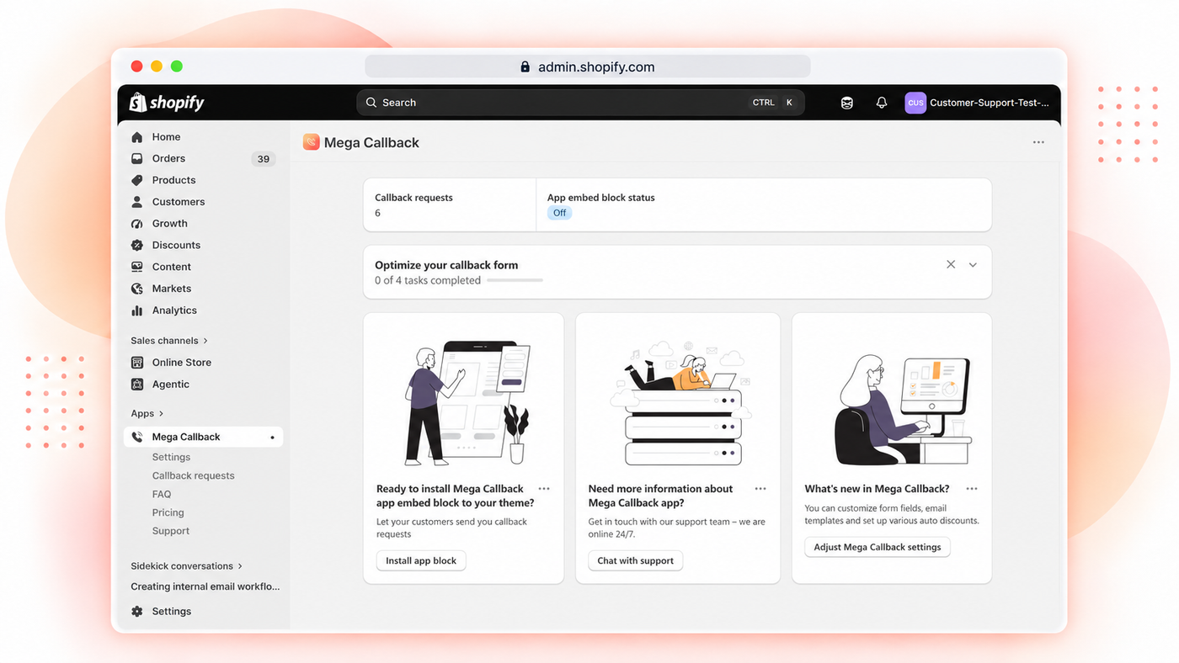The height and width of the screenshot is (663, 1179).
Task: Click the Shopify logo
Action: point(167,103)
